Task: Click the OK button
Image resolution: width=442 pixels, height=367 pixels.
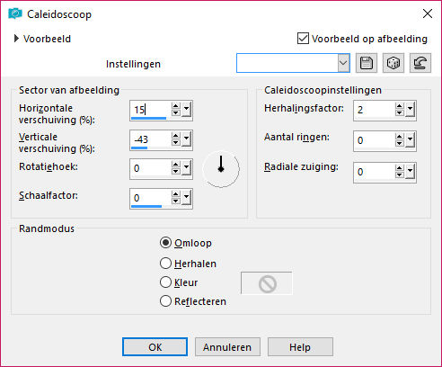Action: pos(155,347)
